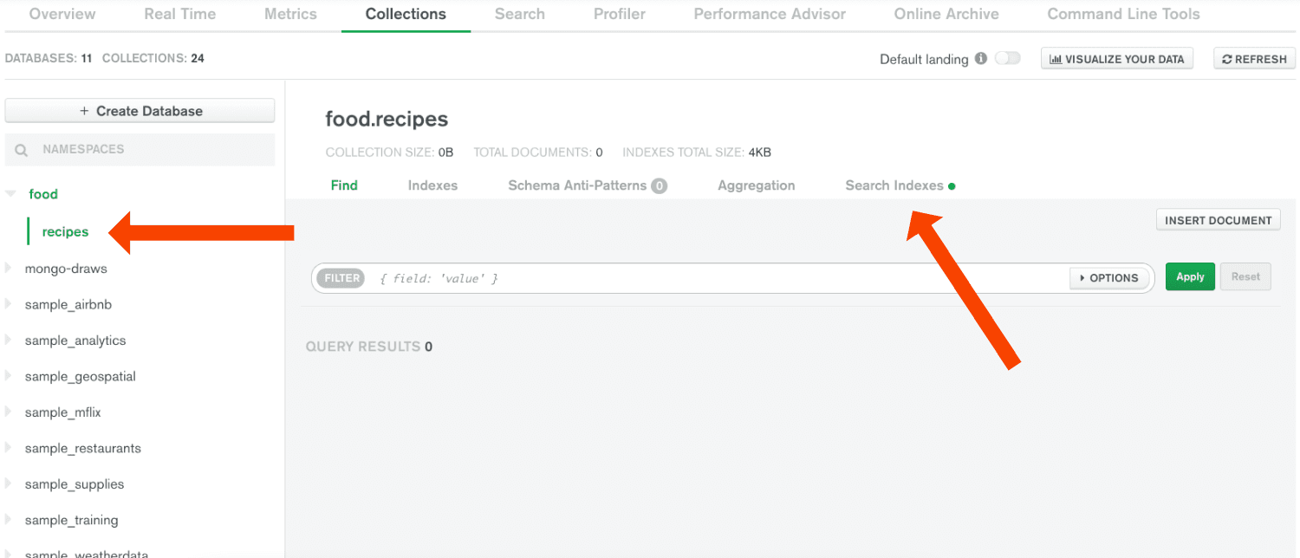Image resolution: width=1300 pixels, height=558 pixels.
Task: Toggle the Default landing switch
Action: point(1007,59)
